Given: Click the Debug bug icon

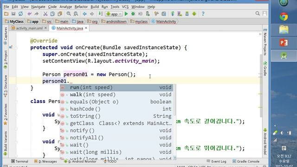Looking at the screenshot, I should click(x=133, y=14).
